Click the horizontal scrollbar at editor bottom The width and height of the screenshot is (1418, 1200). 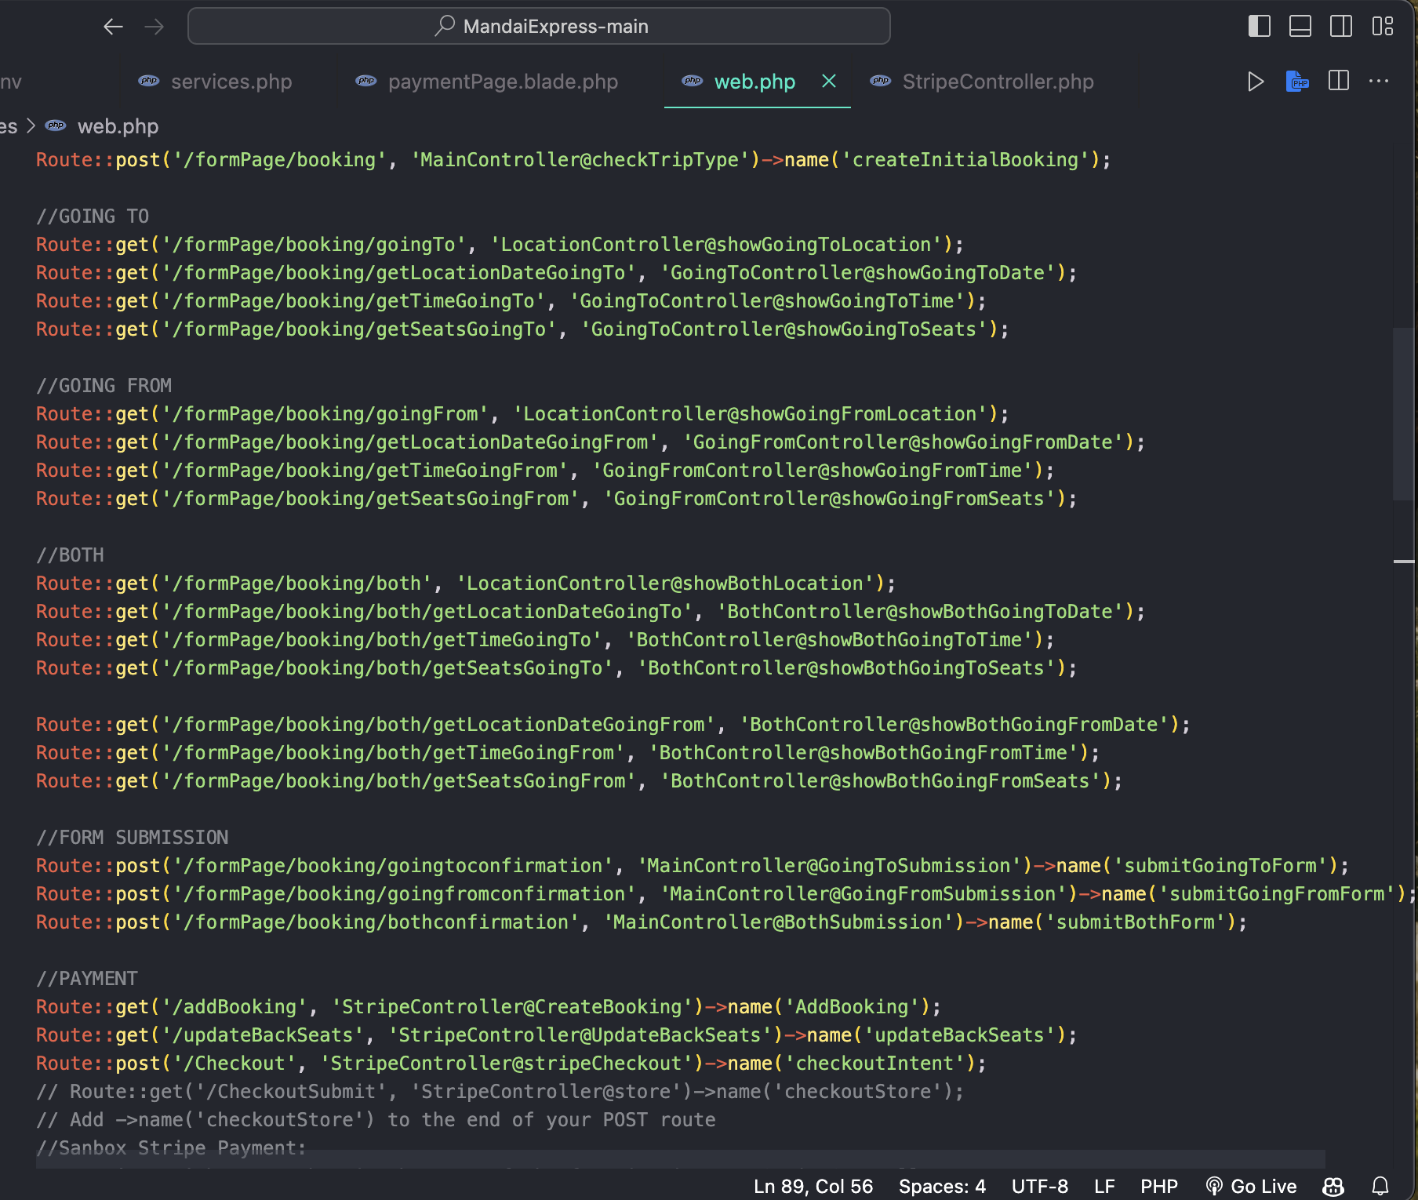[681, 1159]
